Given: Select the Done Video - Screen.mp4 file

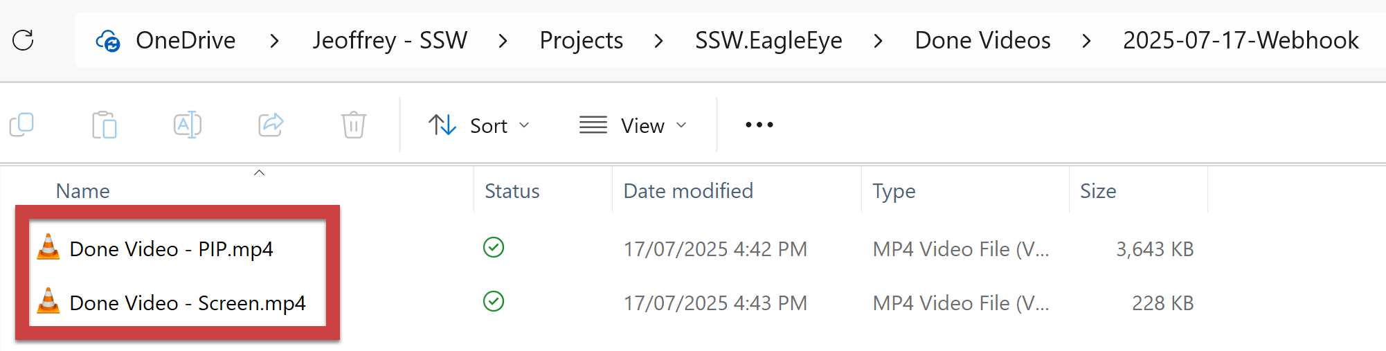Looking at the screenshot, I should [187, 303].
